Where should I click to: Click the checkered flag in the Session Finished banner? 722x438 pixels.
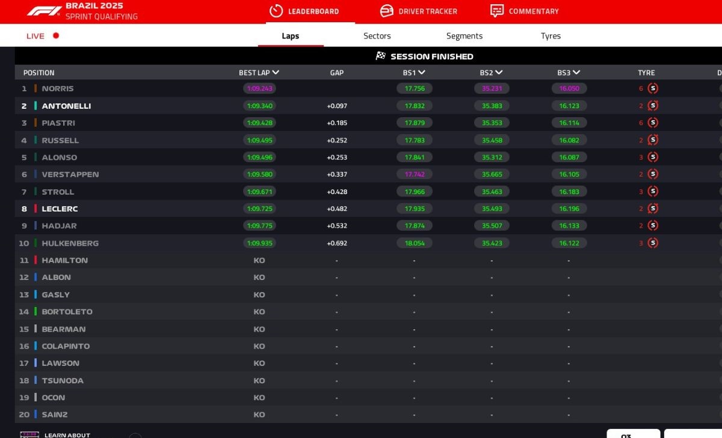[x=380, y=55]
